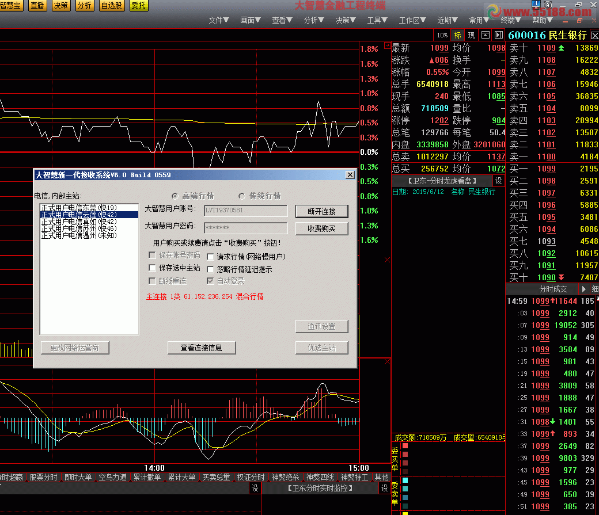Open the 分析 dropdown menu in menu bar
Image resolution: width=599 pixels, height=515 pixels.
click(x=314, y=20)
